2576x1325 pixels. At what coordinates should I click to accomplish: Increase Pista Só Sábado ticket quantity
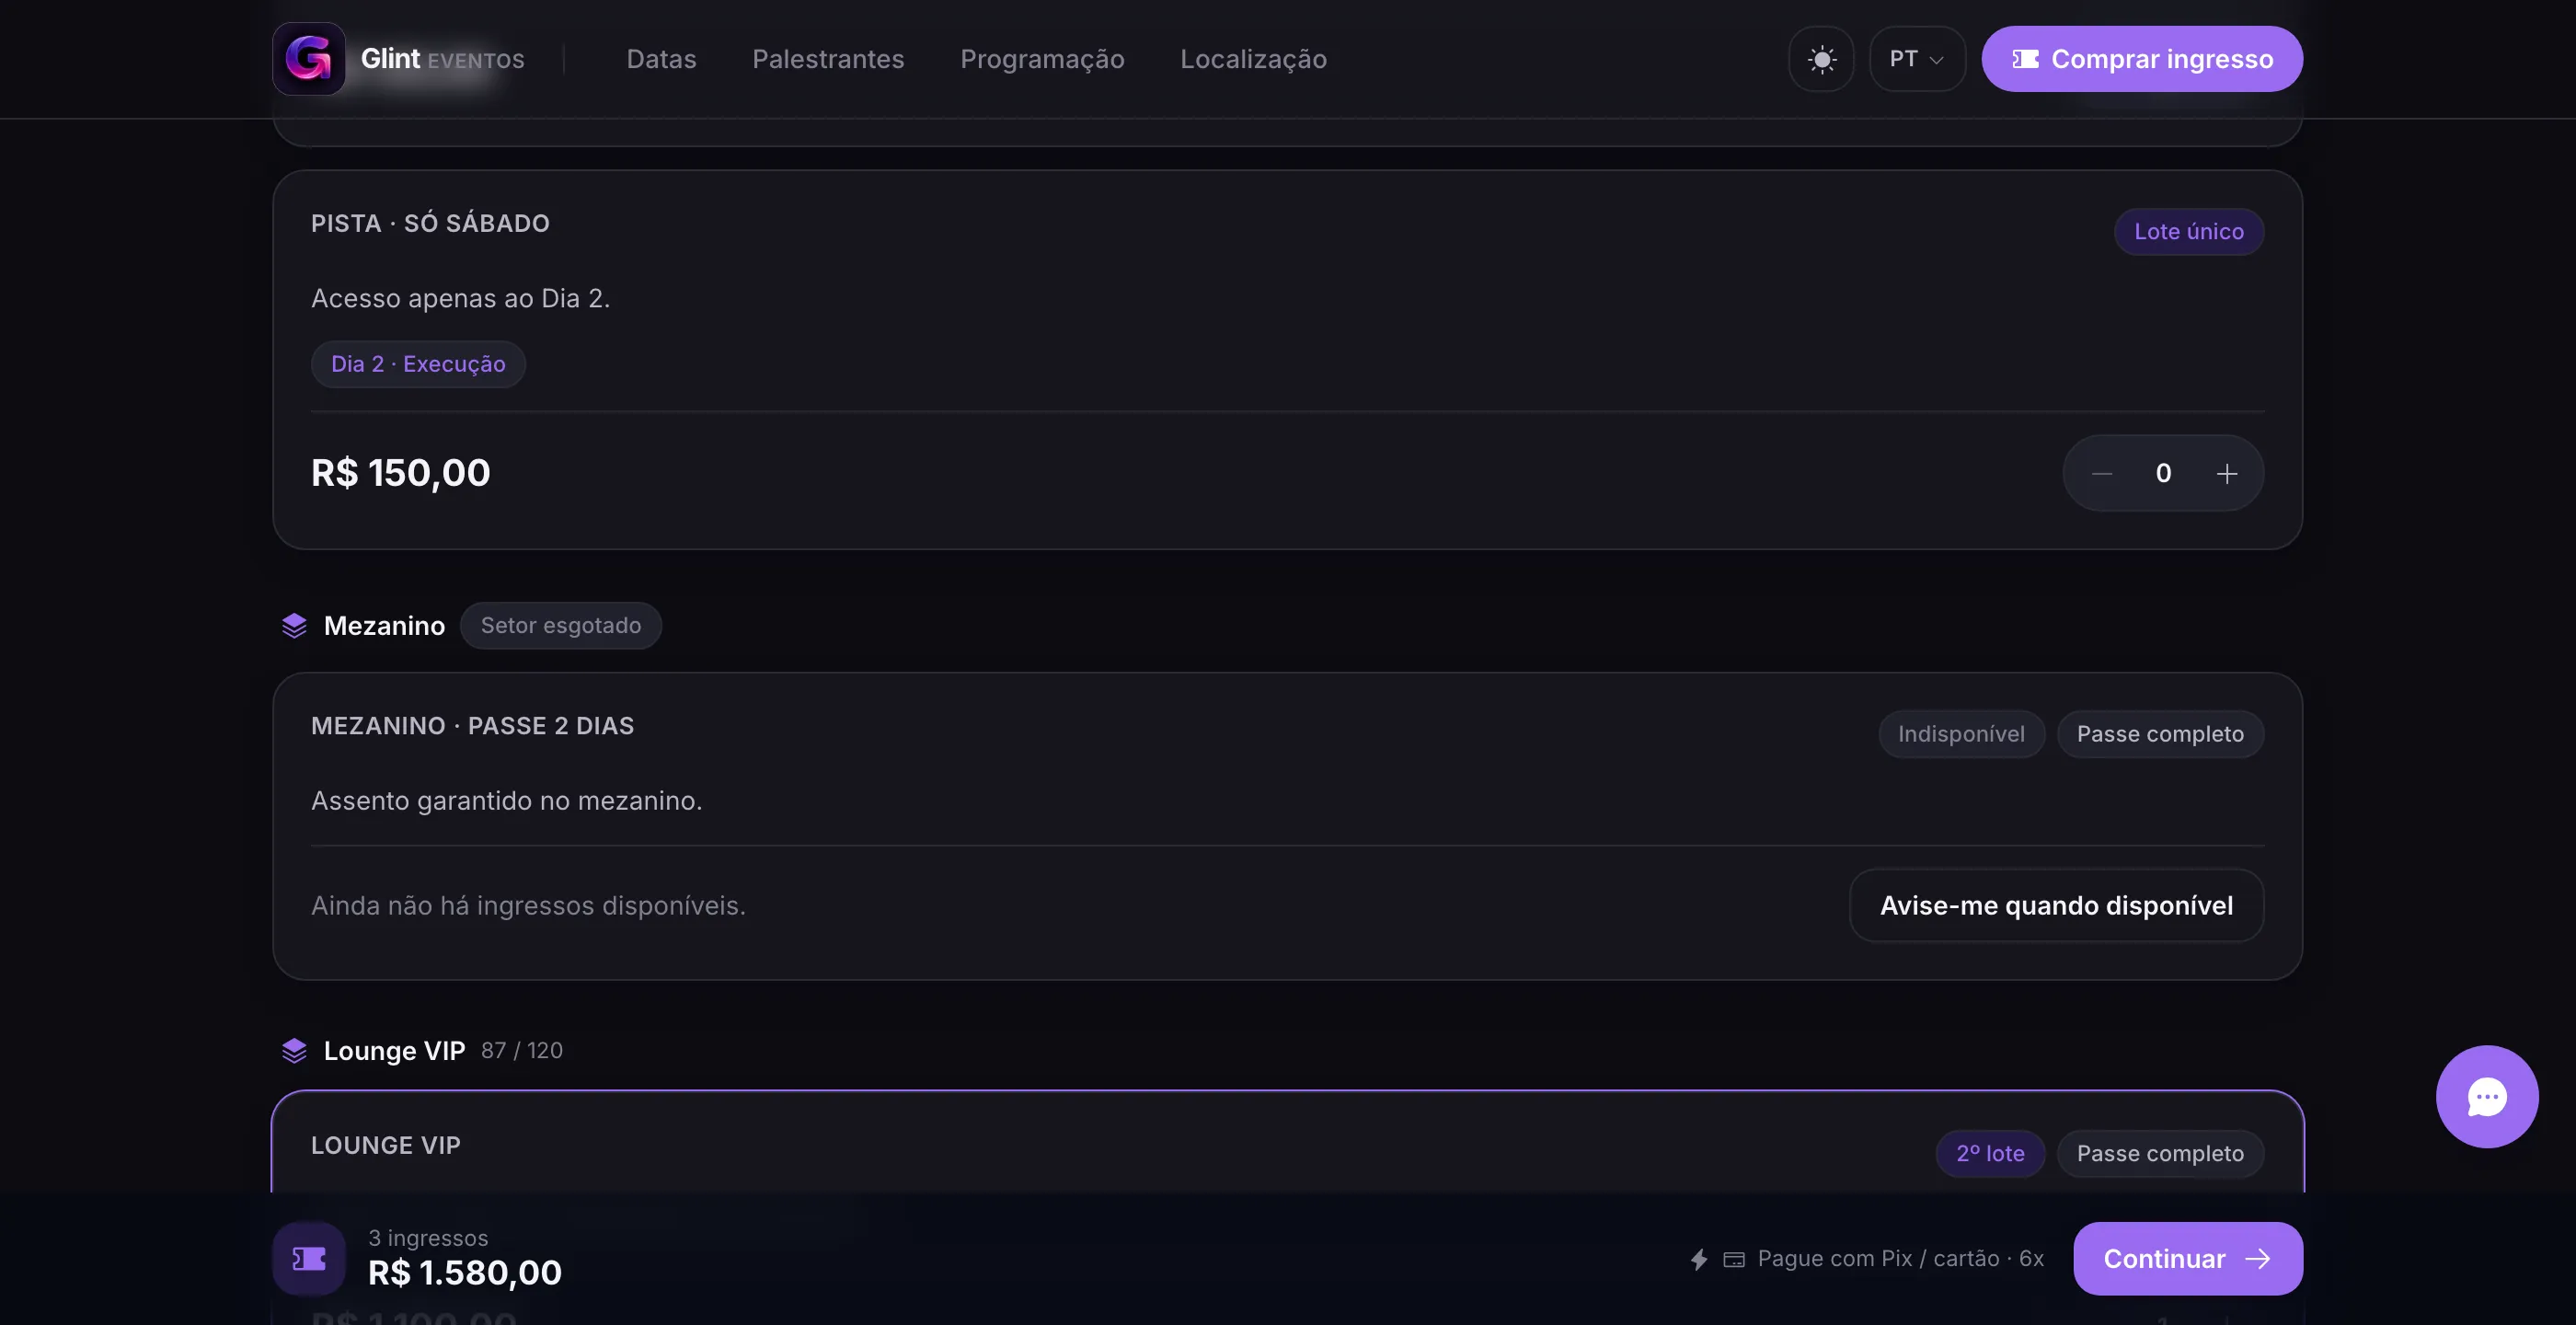(x=2226, y=473)
